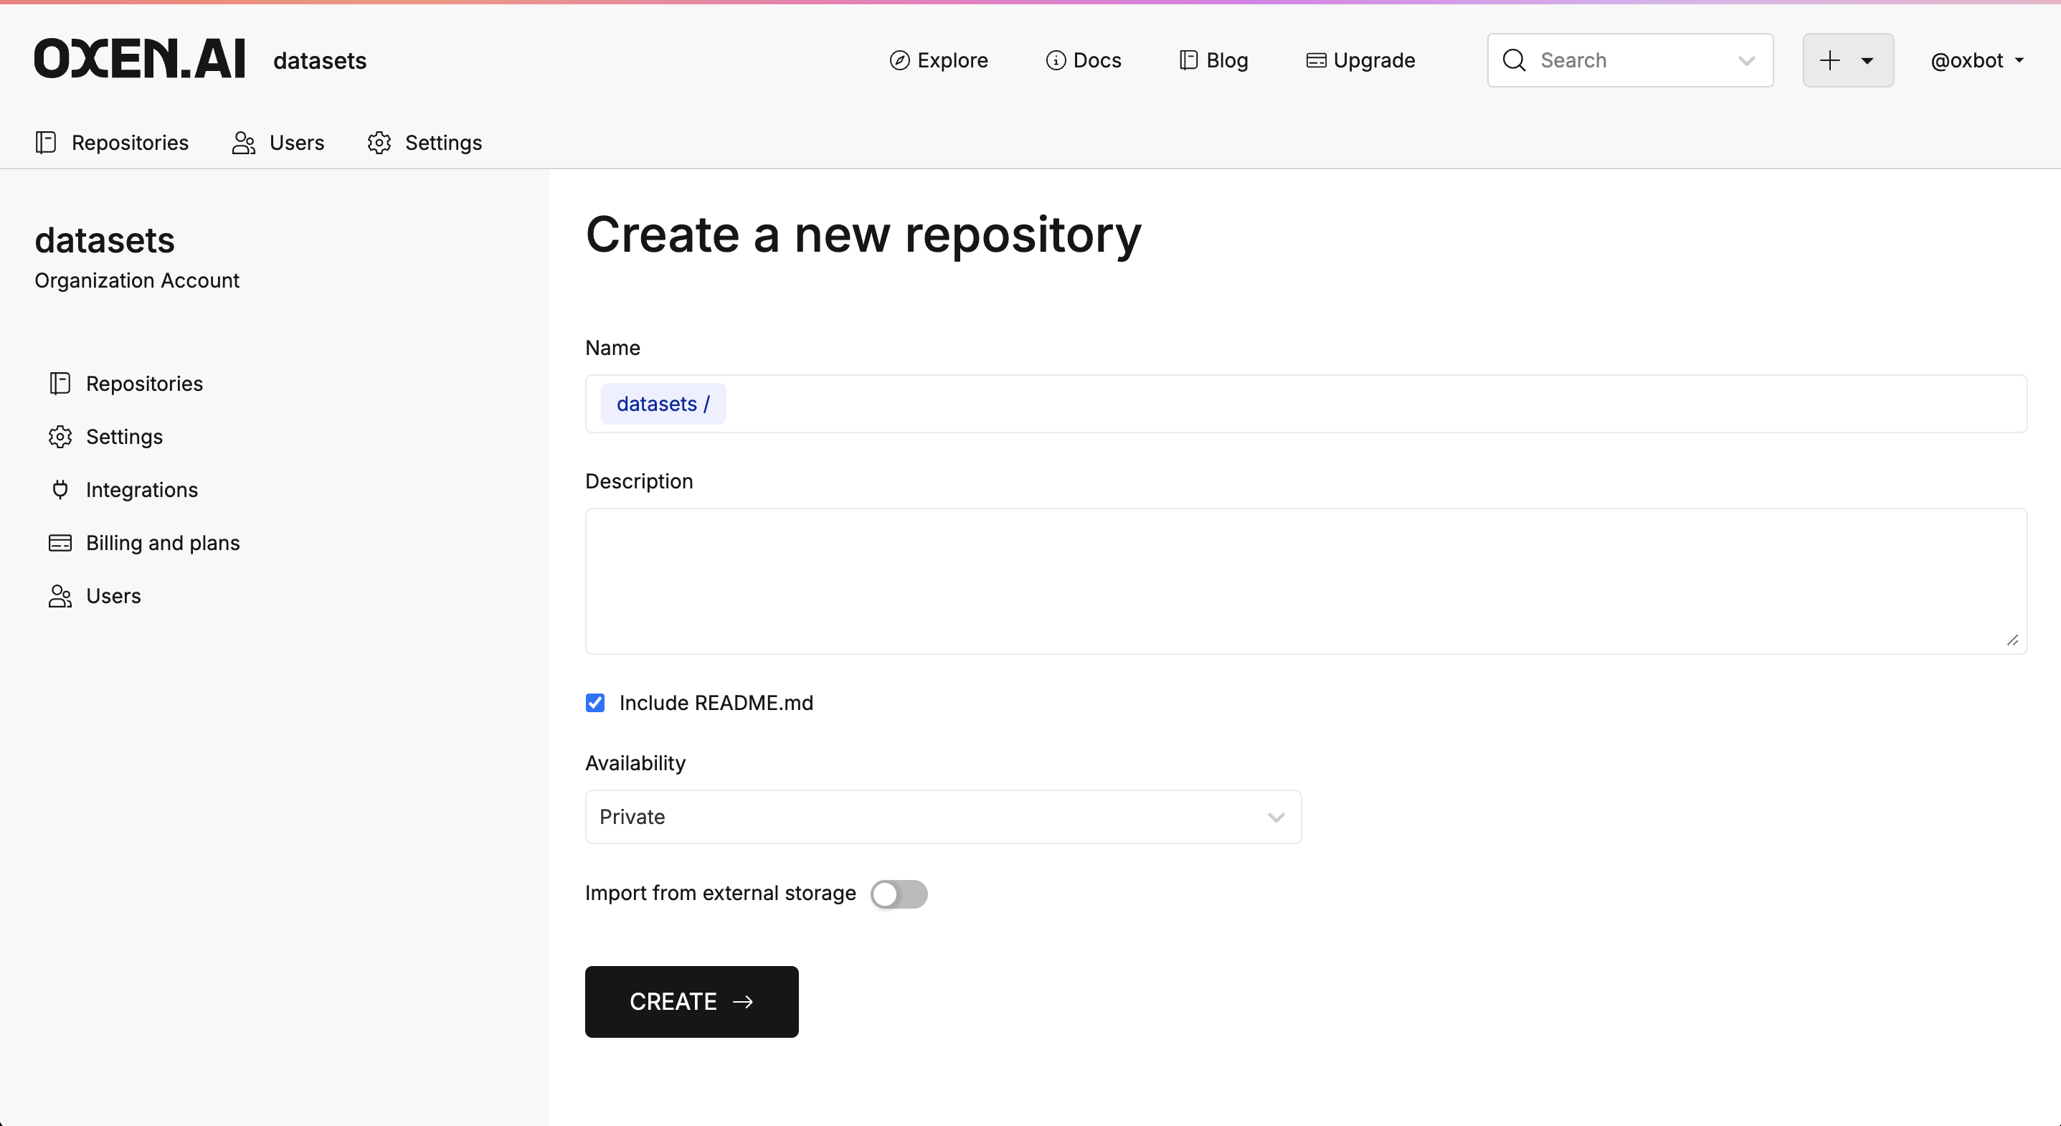Viewport: 2061px width, 1126px height.
Task: Open Billing and plans in sidebar
Action: pyautogui.click(x=162, y=543)
